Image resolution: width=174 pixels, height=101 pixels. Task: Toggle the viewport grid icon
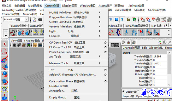pyautogui.click(x=35, y=45)
